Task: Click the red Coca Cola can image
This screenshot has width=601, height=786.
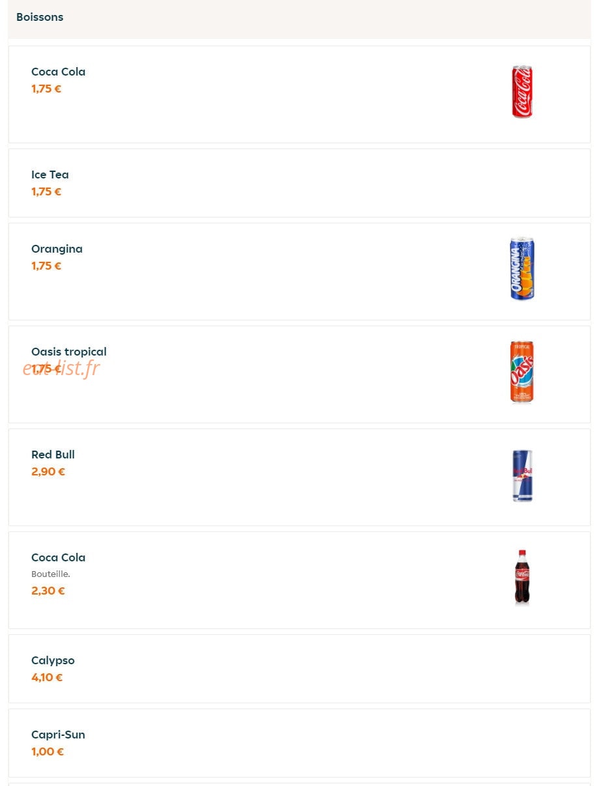Action: 522,92
